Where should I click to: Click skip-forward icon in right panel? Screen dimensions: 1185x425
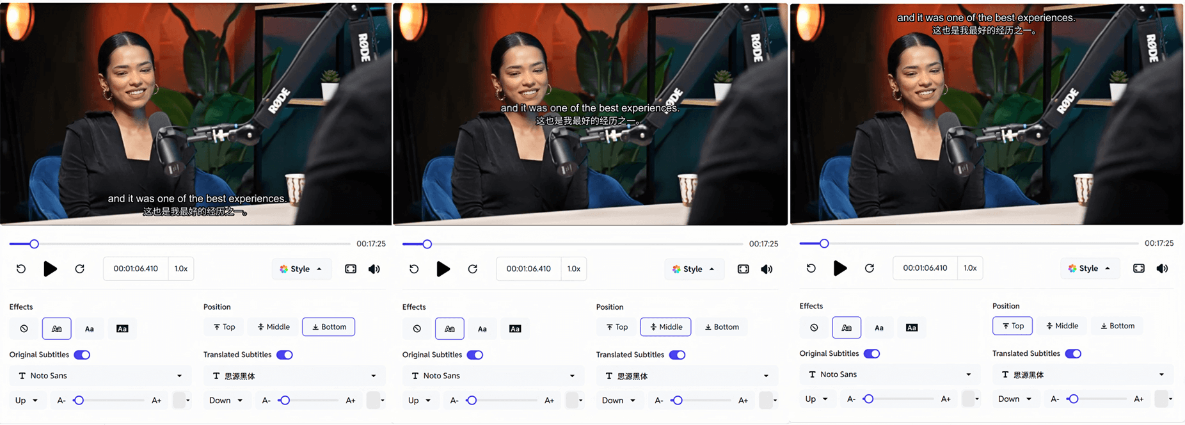(x=870, y=268)
